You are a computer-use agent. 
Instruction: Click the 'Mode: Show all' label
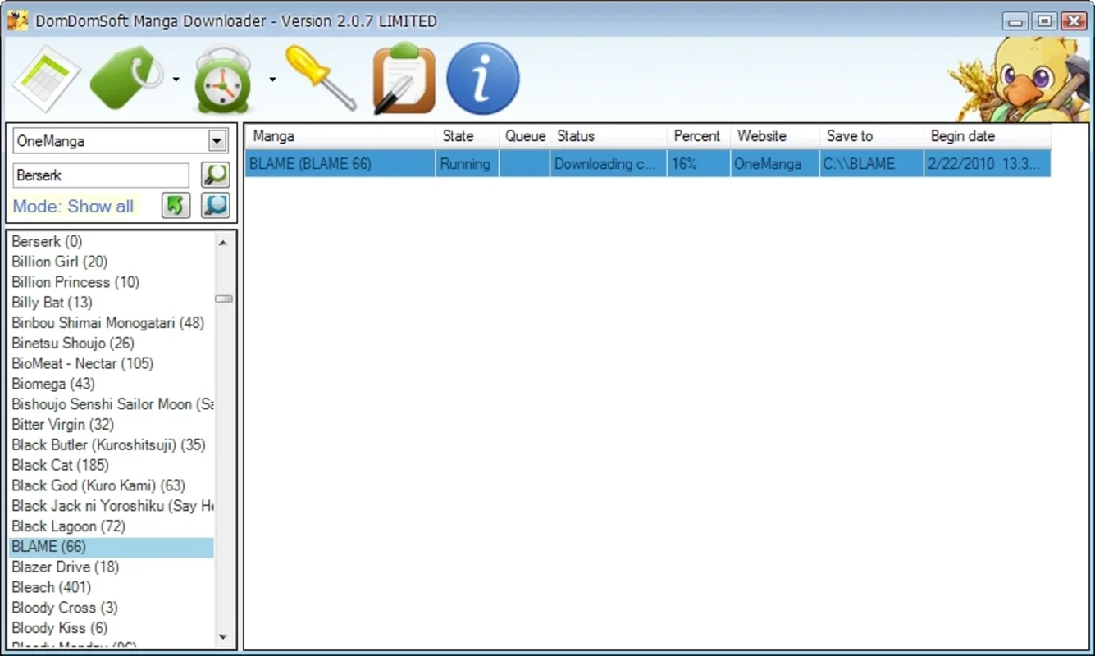coord(73,207)
